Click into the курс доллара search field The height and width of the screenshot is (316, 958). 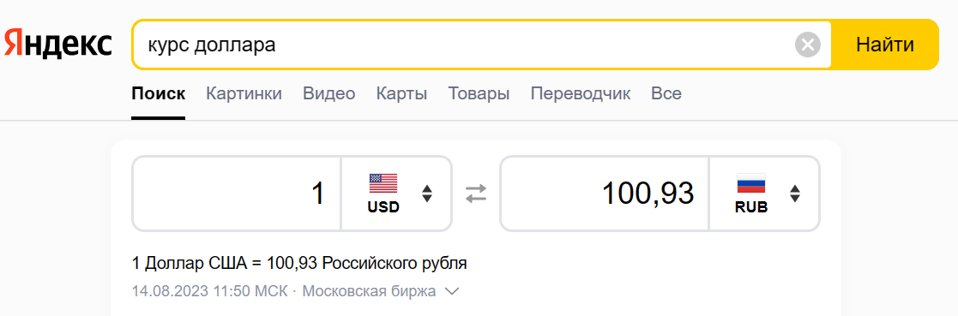click(464, 45)
